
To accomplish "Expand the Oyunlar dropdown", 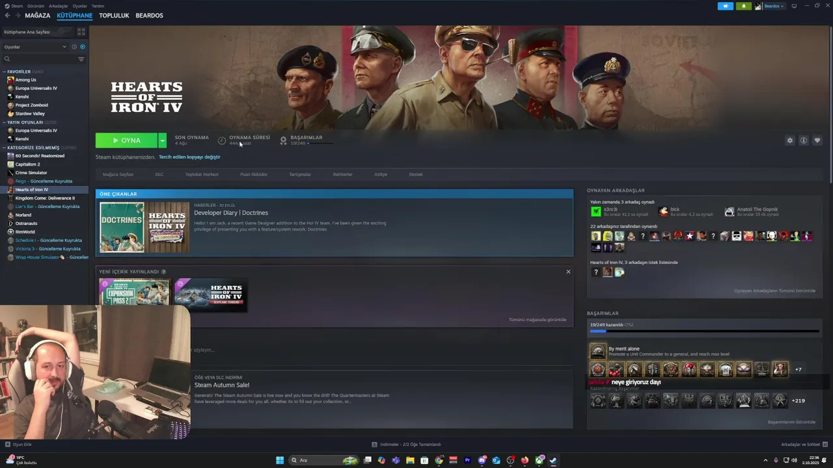I will coord(36,47).
